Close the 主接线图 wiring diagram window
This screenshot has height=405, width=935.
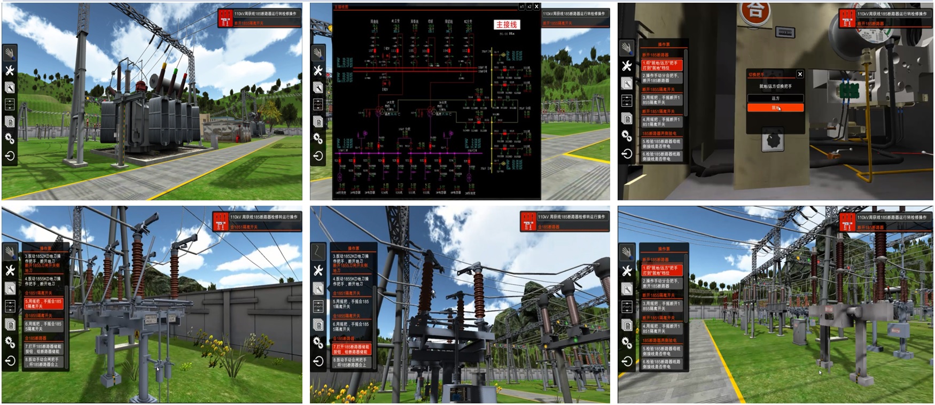pos(536,6)
